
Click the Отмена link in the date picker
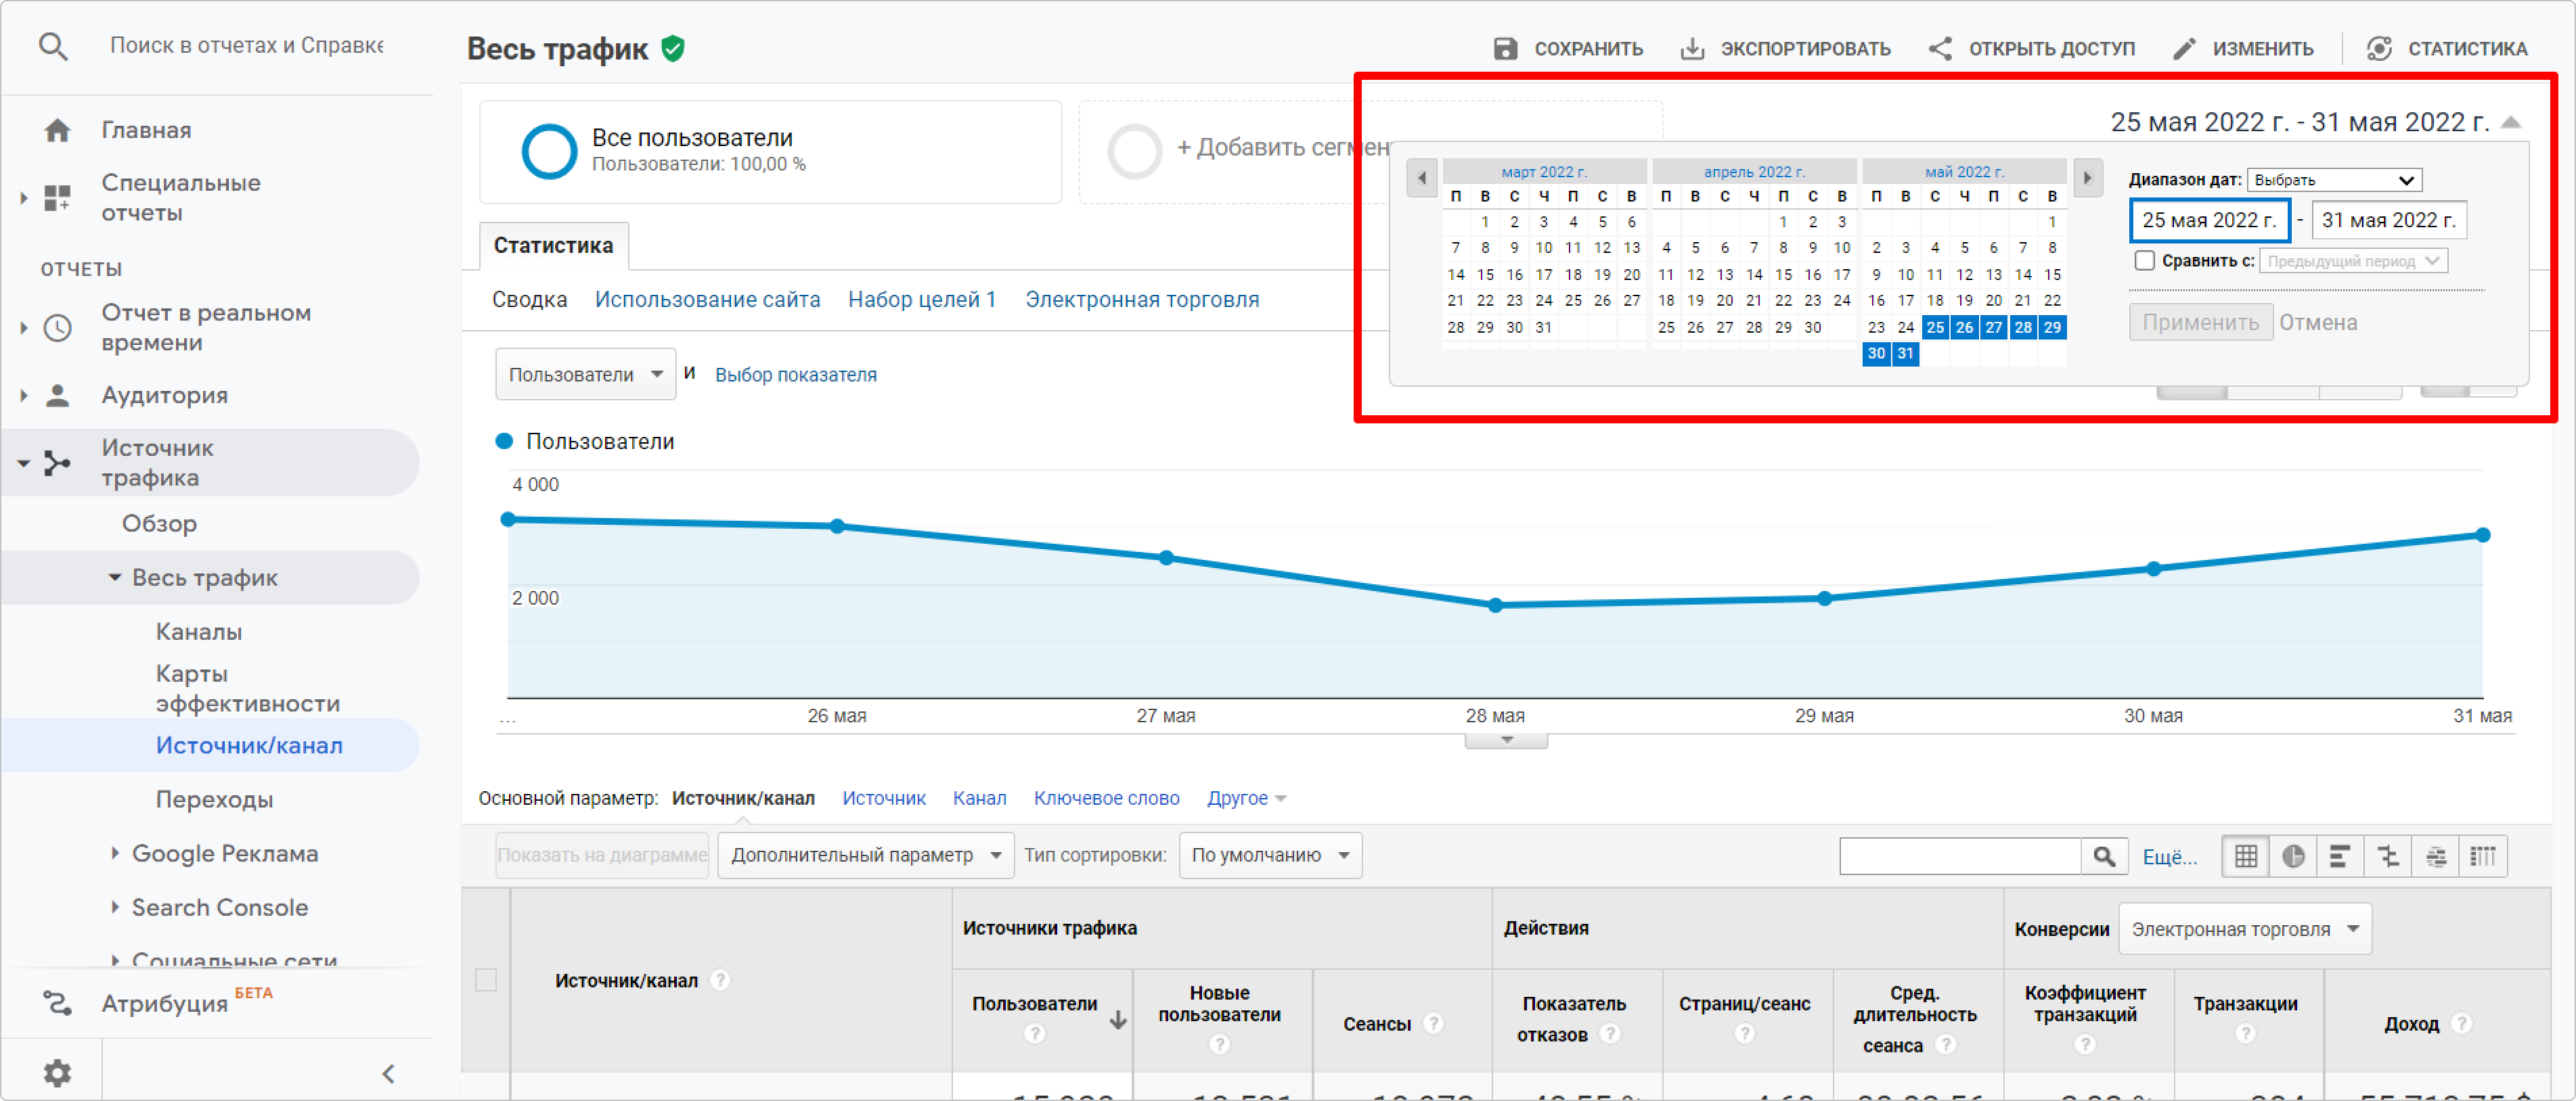[x=2317, y=323]
